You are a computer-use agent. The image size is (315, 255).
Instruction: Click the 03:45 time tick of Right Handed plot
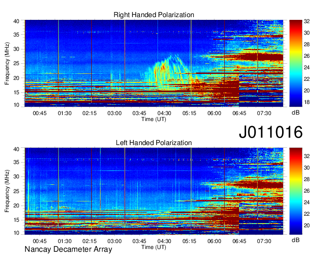[139, 113]
